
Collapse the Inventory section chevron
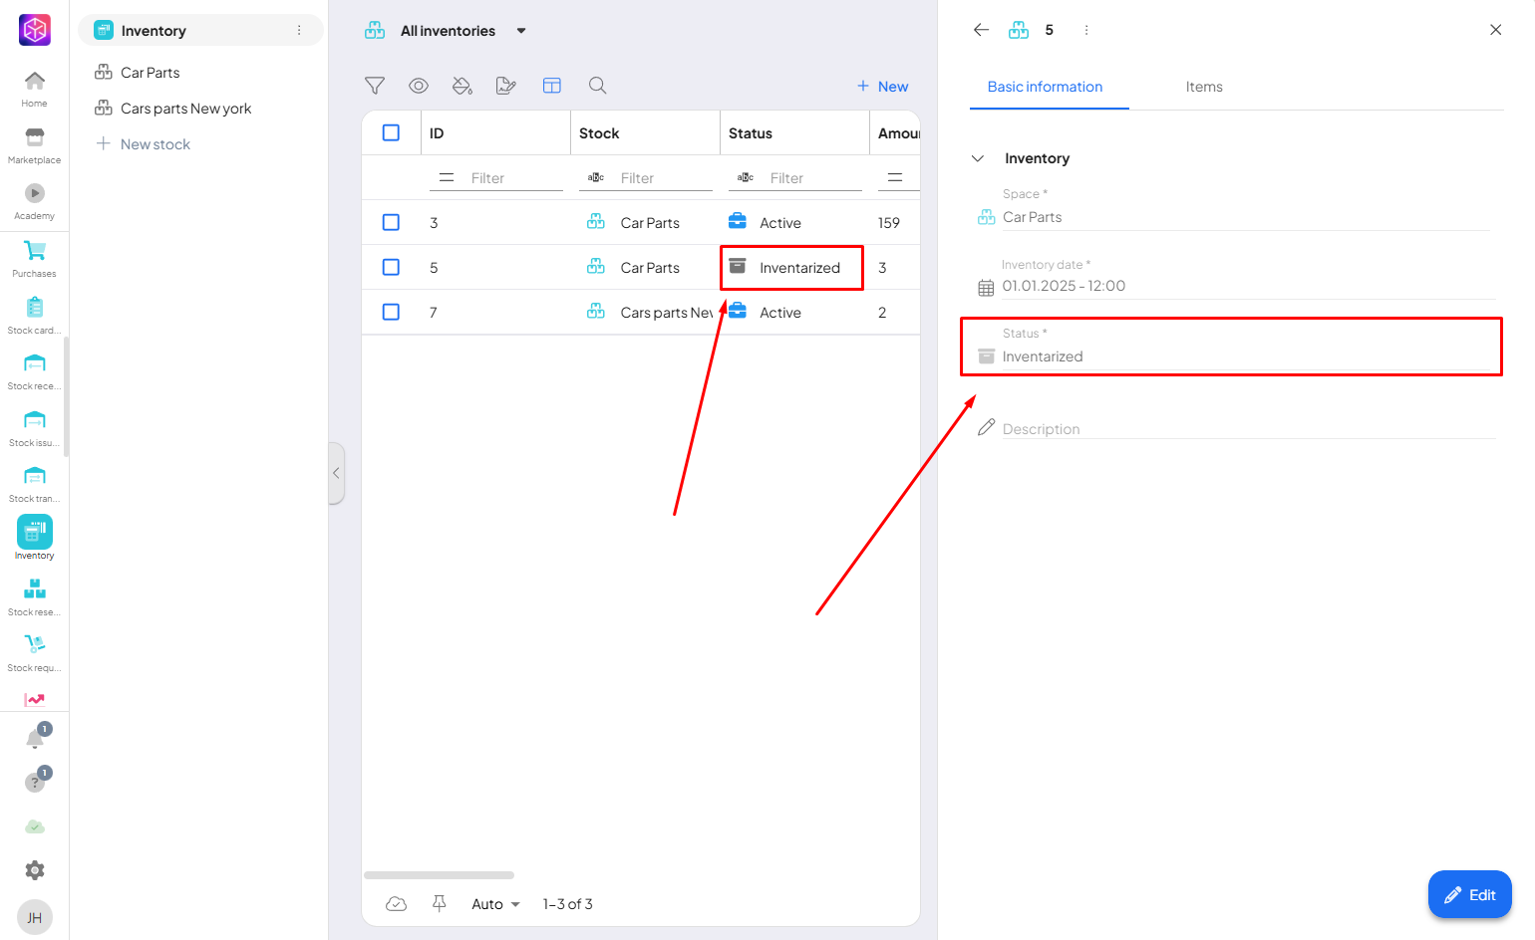tap(978, 158)
